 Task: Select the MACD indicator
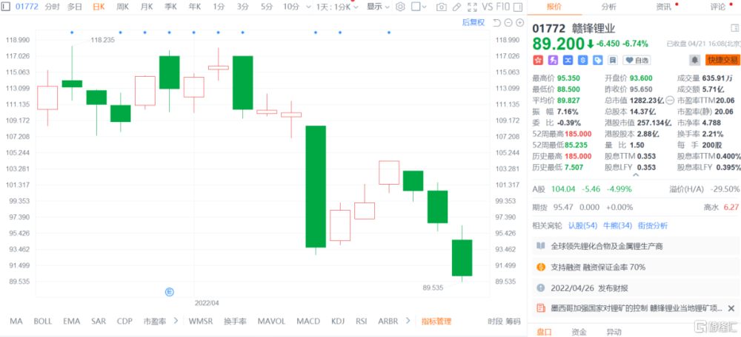click(x=308, y=321)
